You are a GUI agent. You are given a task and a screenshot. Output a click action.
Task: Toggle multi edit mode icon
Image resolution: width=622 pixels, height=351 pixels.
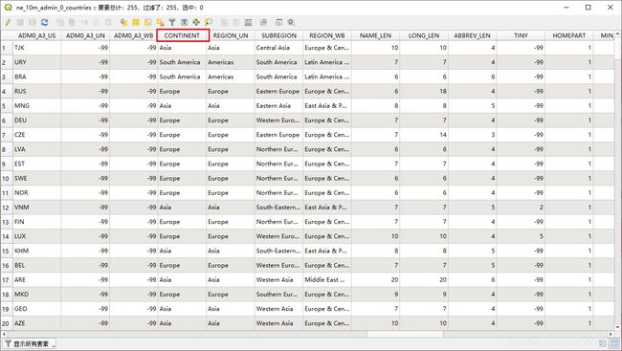[20, 23]
